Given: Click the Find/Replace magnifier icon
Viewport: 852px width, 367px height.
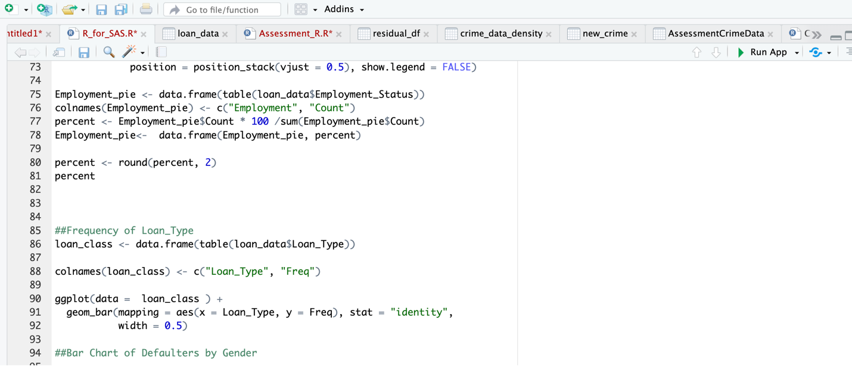Looking at the screenshot, I should [108, 52].
